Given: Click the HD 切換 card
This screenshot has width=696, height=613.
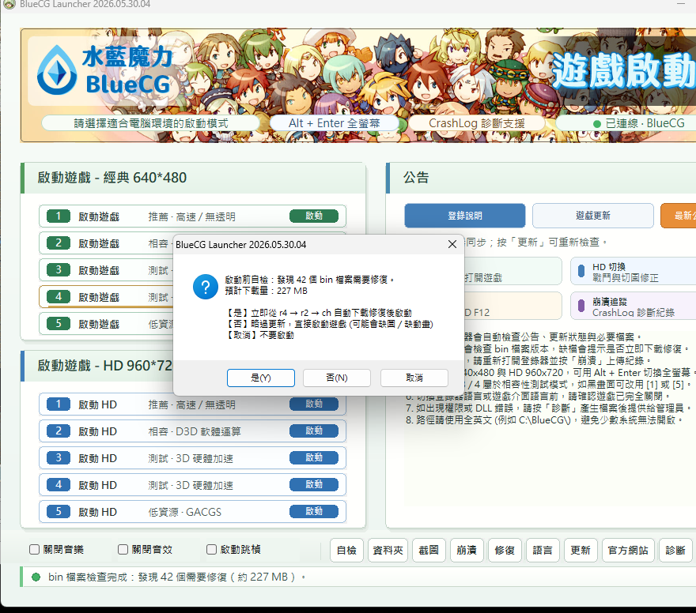Looking at the screenshot, I should 633,271.
